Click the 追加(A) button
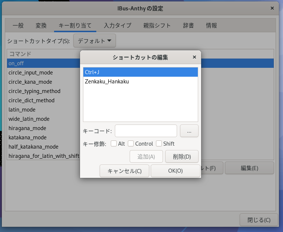Viewport: 283px width, 232px height. coord(146,156)
